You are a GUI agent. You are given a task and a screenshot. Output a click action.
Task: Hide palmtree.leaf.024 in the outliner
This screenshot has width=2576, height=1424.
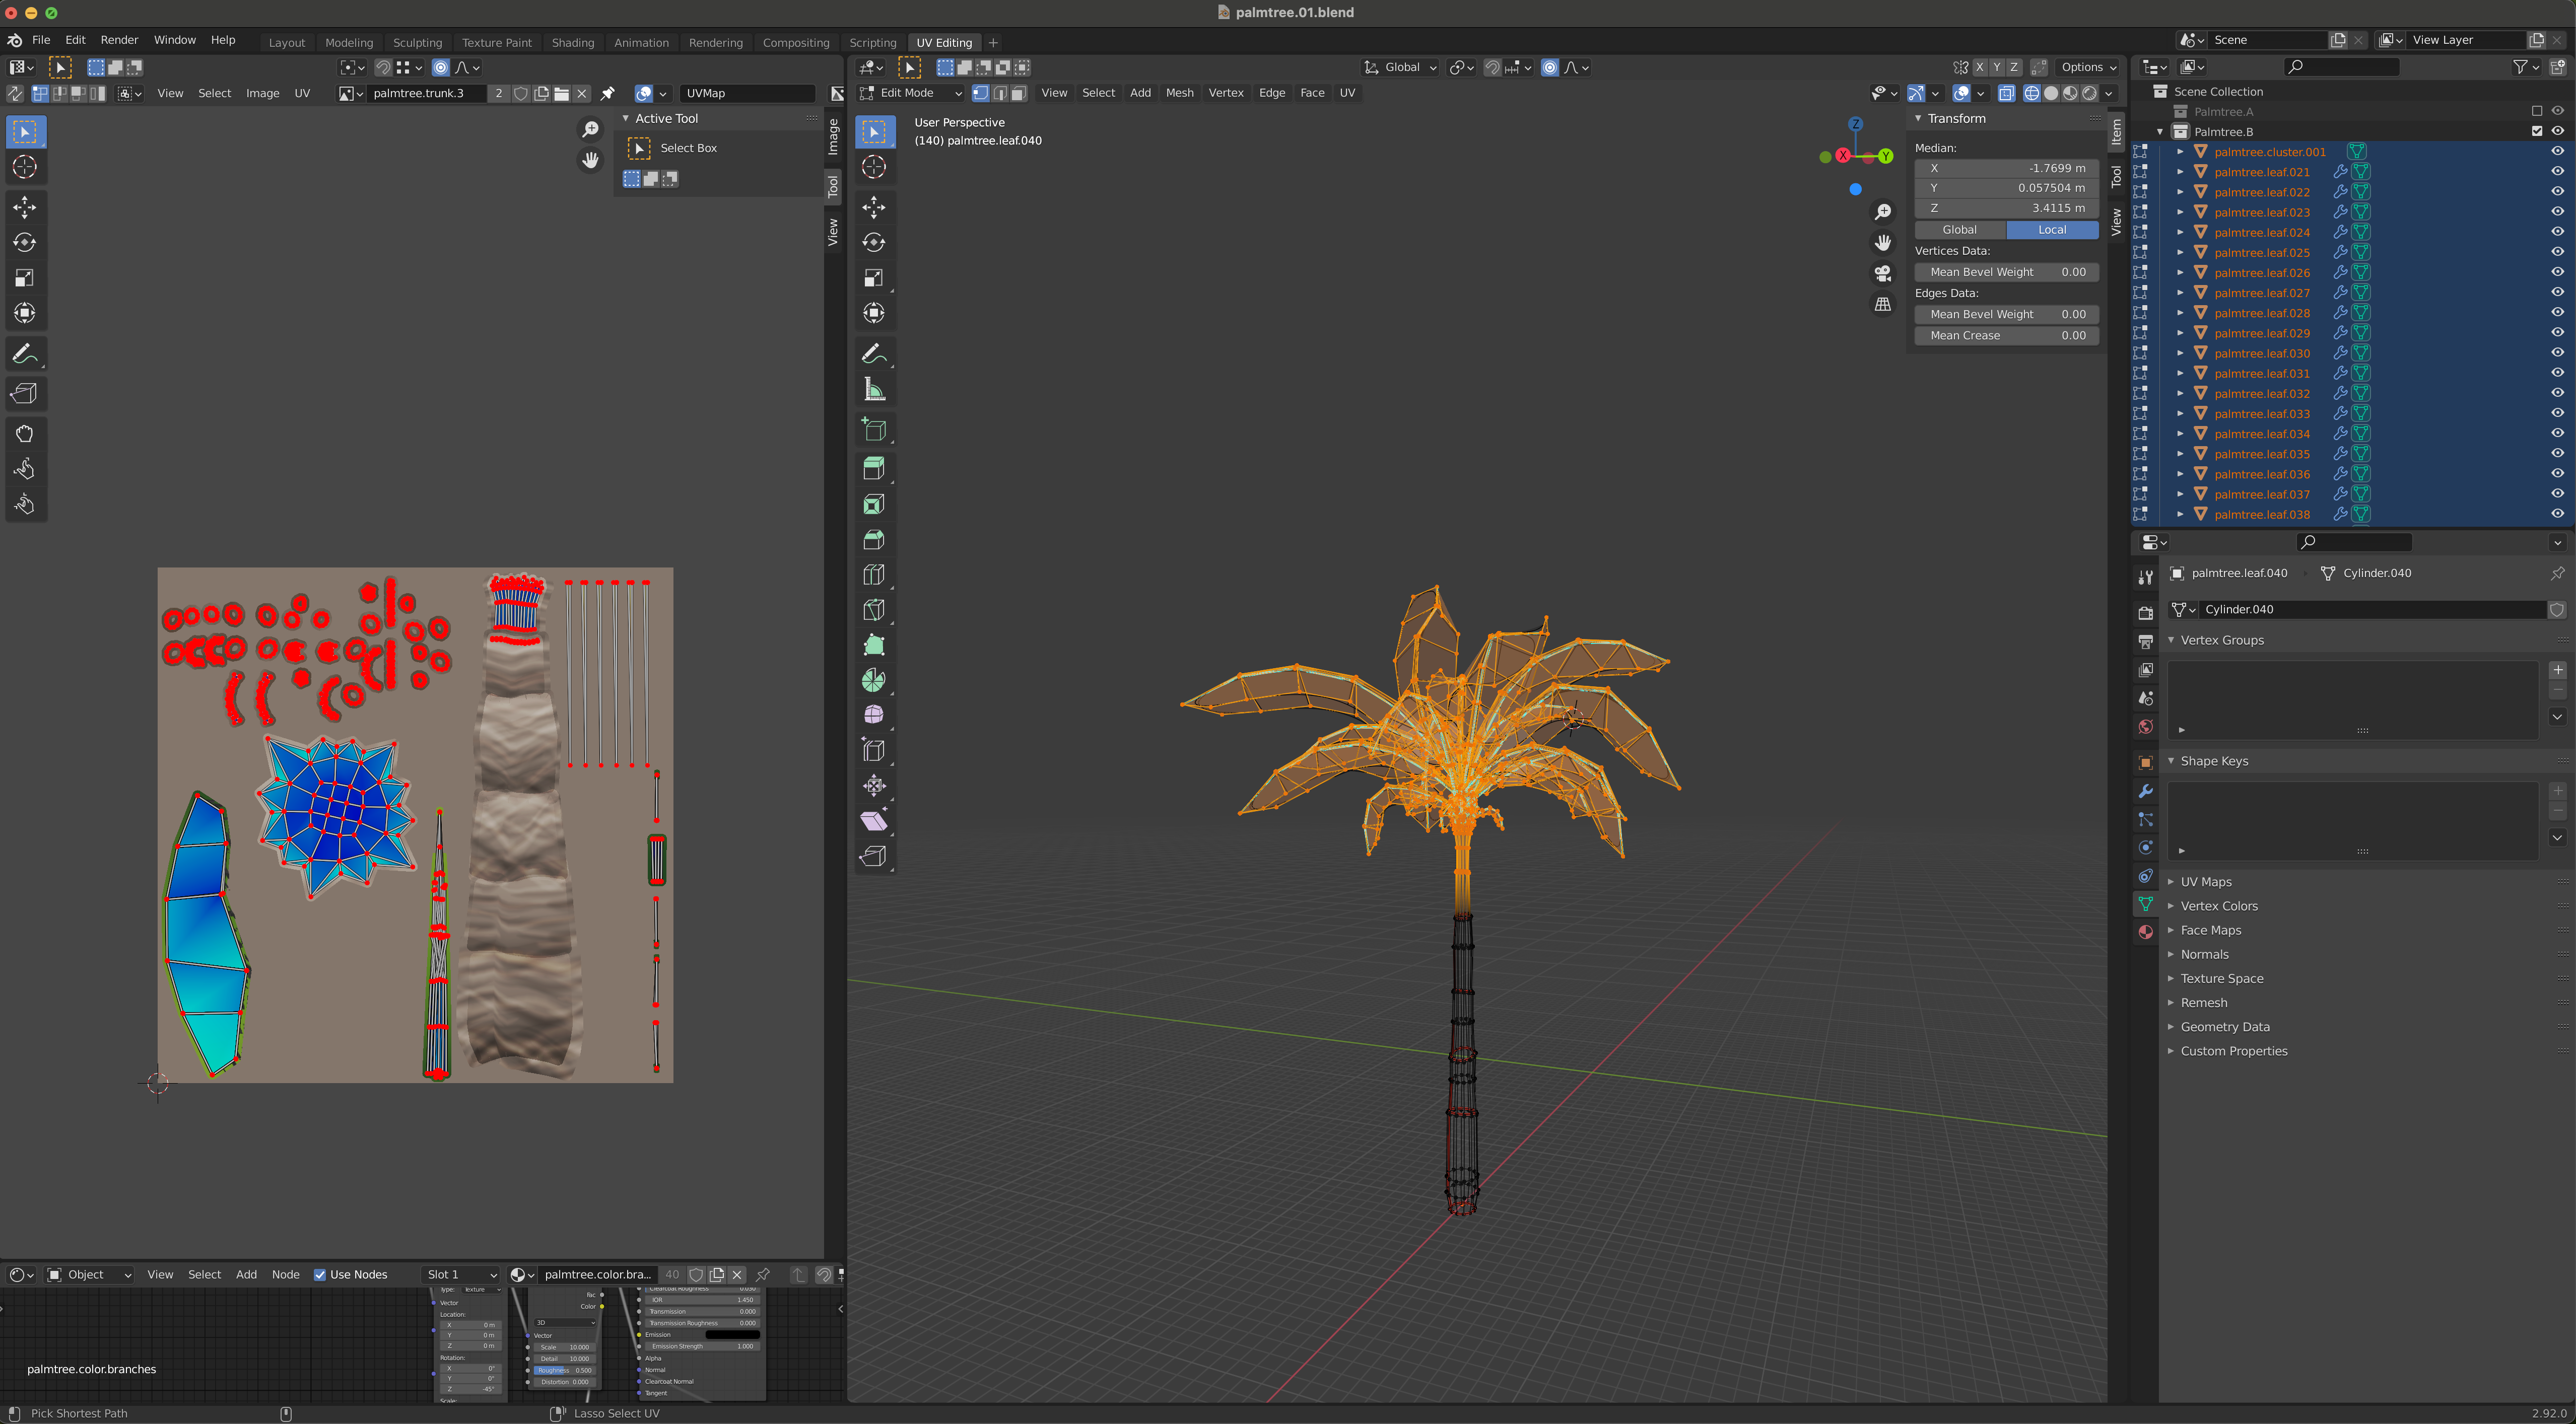point(2557,232)
